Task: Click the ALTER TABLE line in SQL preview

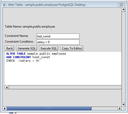Action: click(x=36, y=54)
